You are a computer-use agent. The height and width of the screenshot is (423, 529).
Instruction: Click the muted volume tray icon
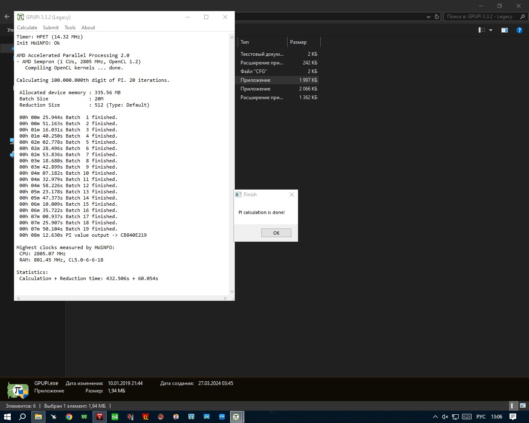pos(445,417)
